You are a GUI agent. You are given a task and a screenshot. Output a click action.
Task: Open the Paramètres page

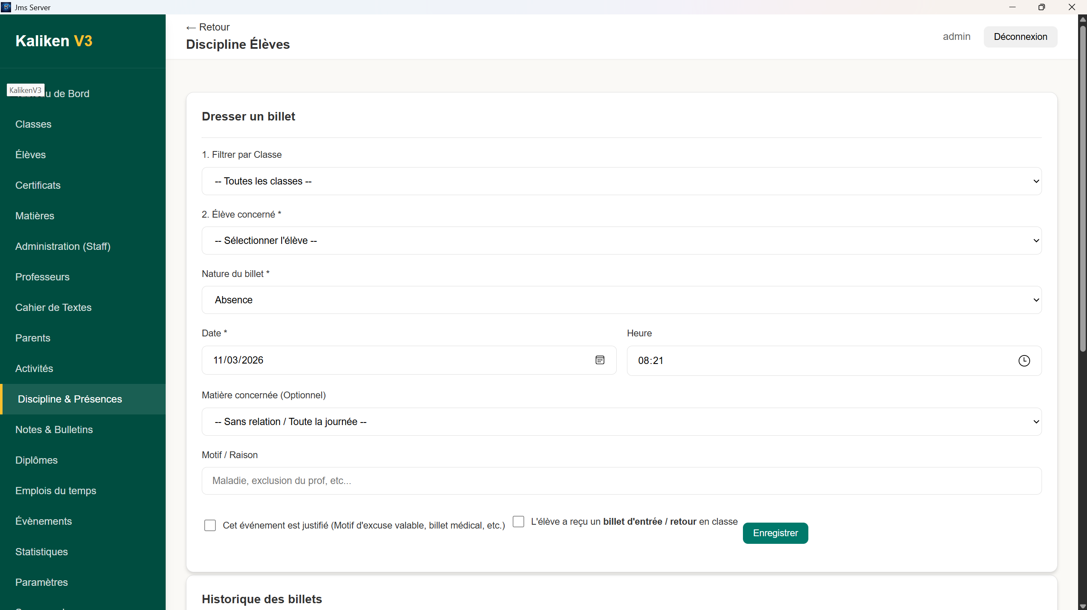[x=42, y=582]
